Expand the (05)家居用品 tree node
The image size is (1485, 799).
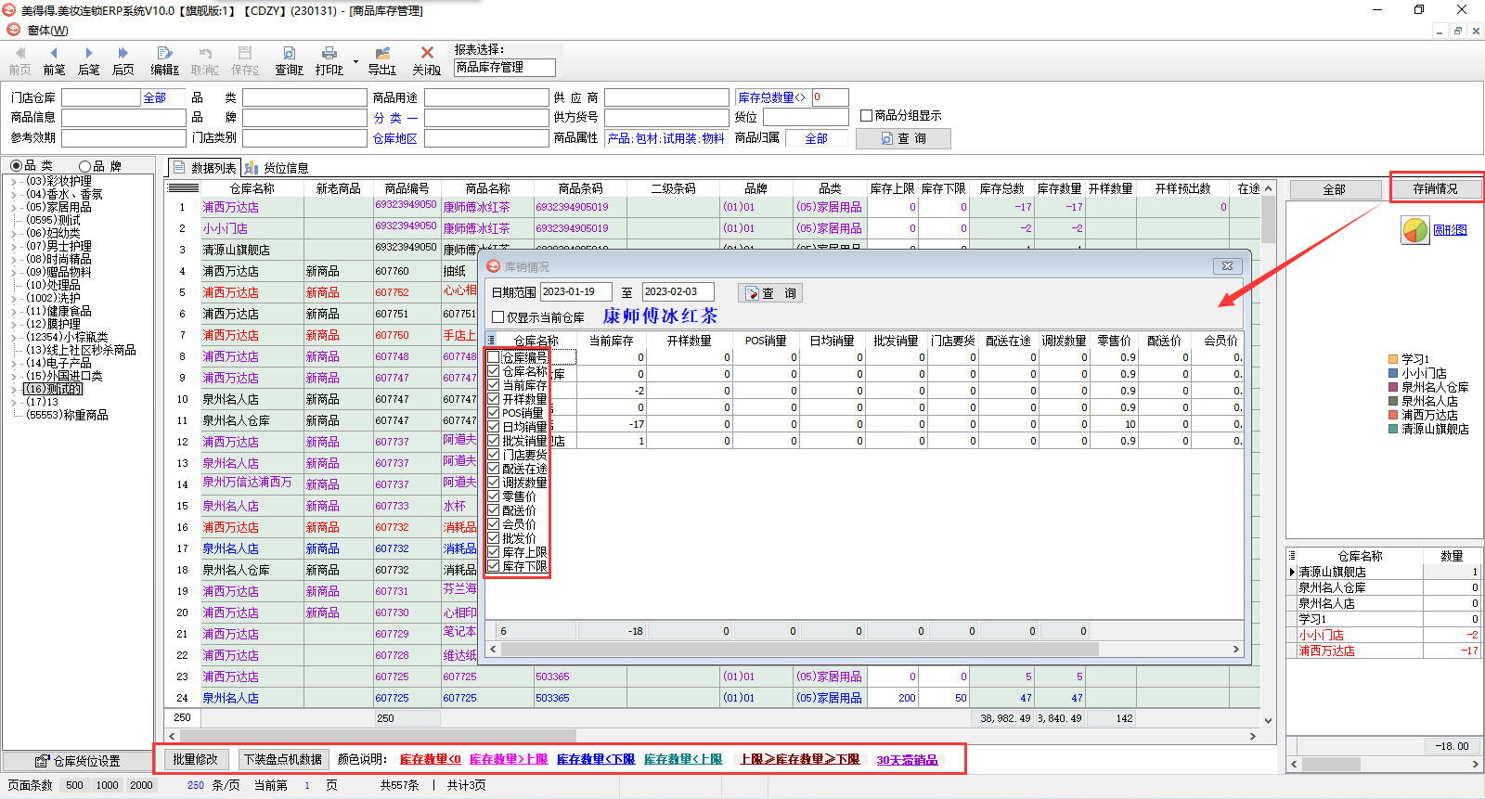tap(13, 208)
